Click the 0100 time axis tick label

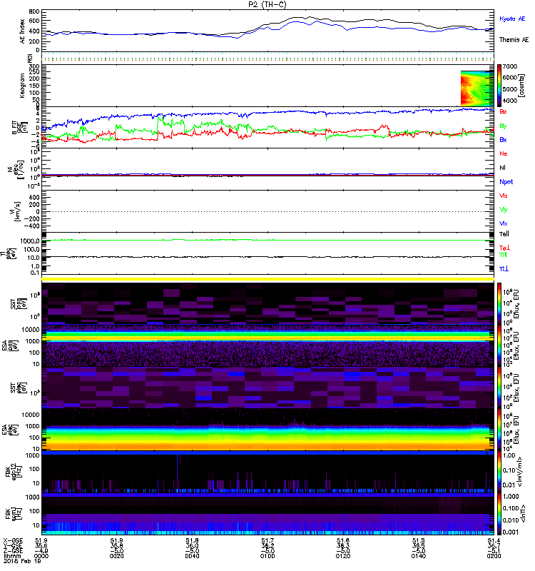[x=265, y=557]
